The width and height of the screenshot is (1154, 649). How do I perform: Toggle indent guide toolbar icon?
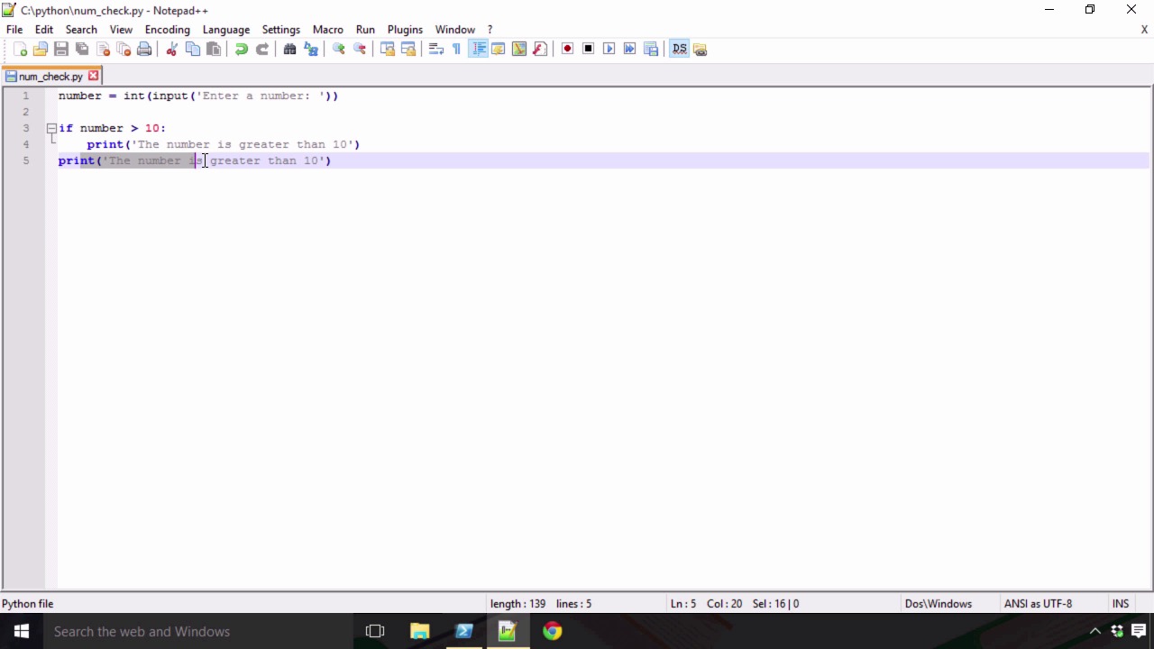[478, 49]
